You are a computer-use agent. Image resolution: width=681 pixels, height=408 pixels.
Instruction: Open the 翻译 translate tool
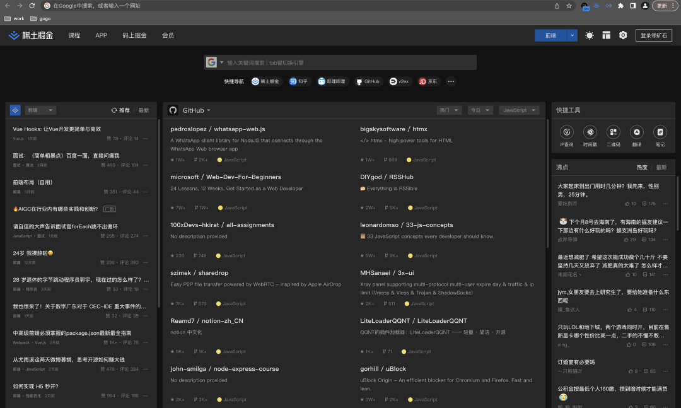[637, 136]
